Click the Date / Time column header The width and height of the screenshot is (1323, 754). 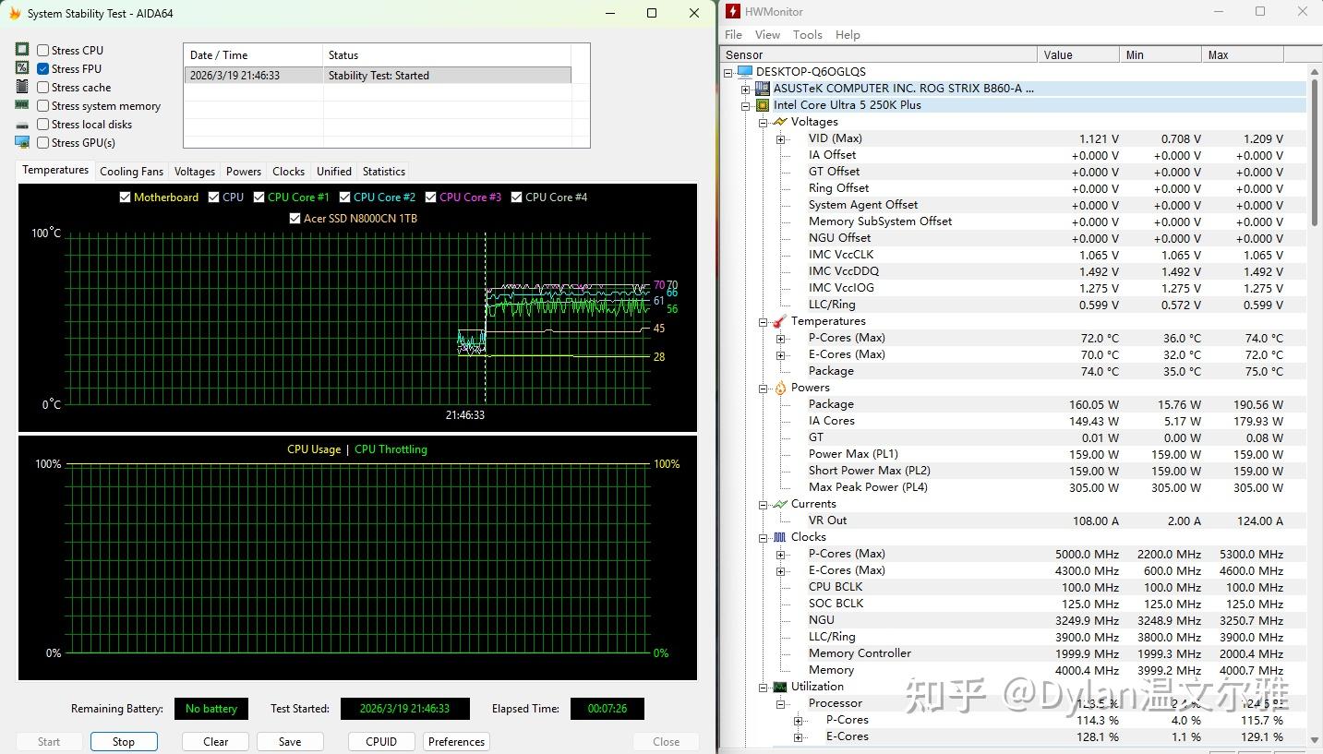pos(253,55)
